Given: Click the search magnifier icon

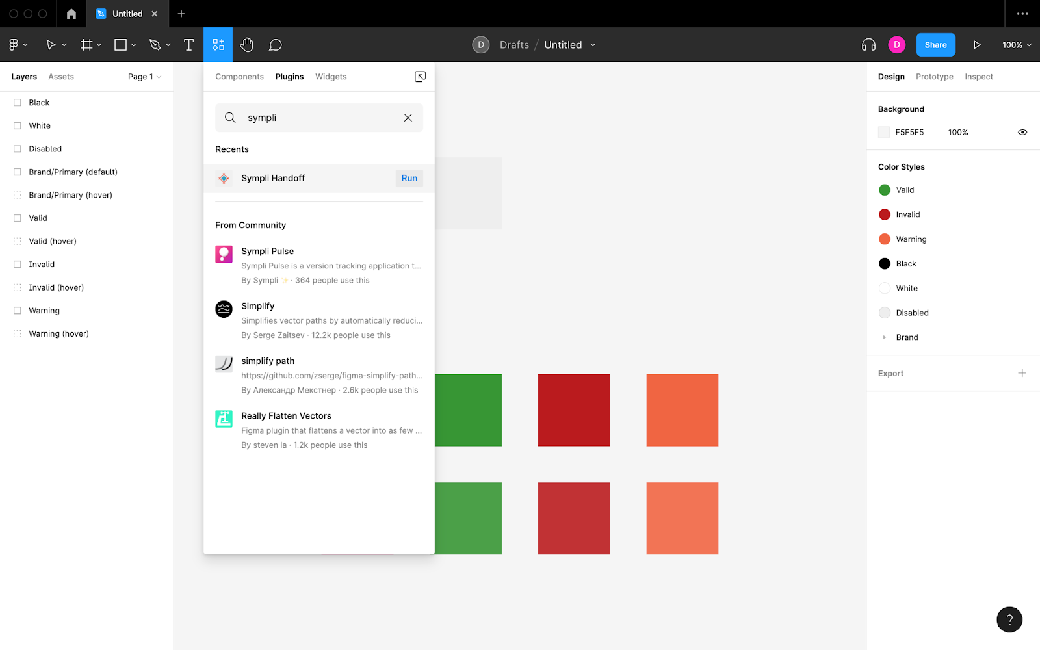Looking at the screenshot, I should [230, 118].
